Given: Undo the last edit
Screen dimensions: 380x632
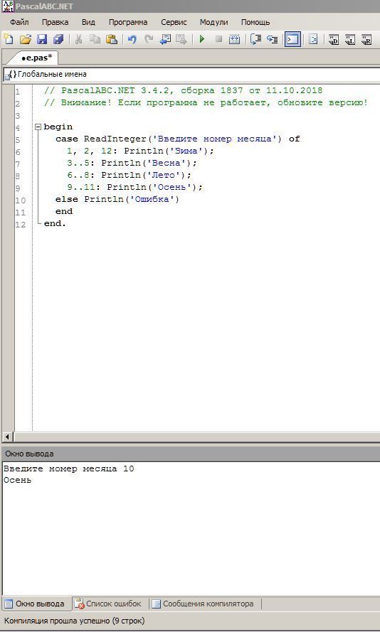Looking at the screenshot, I should (132, 39).
